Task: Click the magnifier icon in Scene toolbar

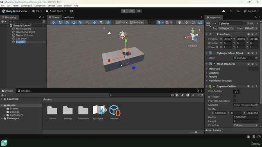Action: 87,22
